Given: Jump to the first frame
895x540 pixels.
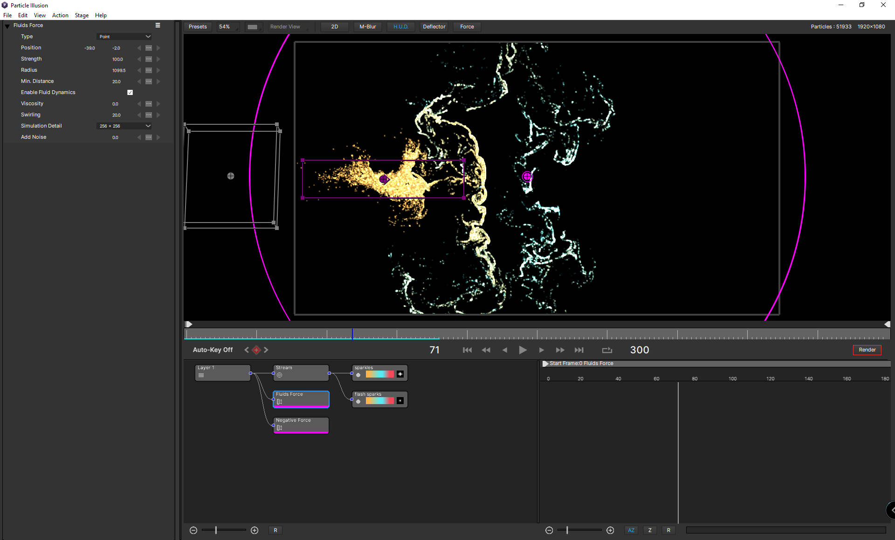Looking at the screenshot, I should (467, 350).
